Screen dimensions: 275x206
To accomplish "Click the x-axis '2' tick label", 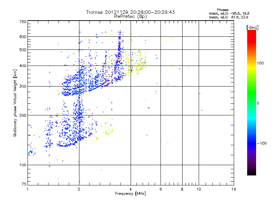I will [79, 189].
